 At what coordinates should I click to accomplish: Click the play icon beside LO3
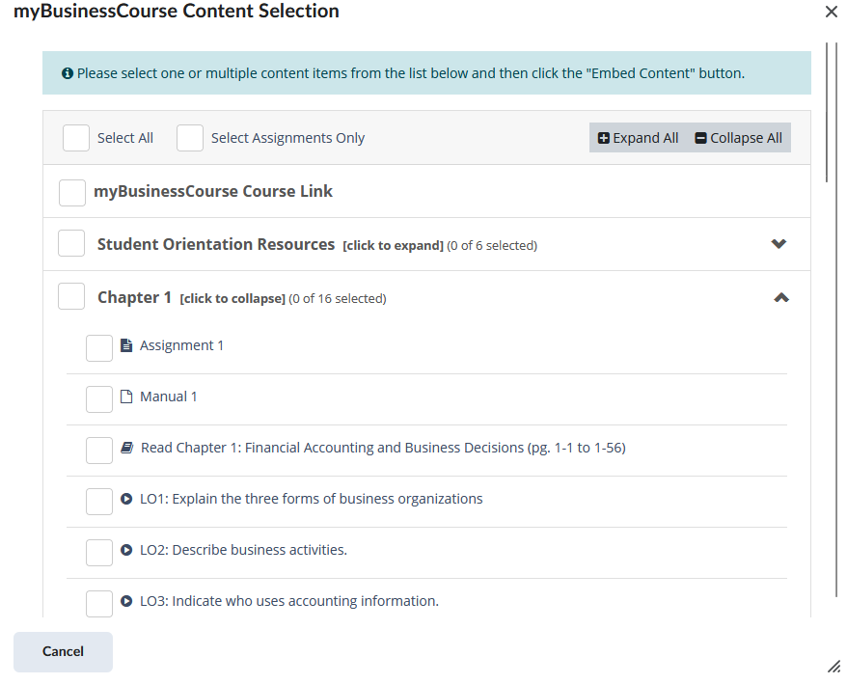(x=125, y=601)
